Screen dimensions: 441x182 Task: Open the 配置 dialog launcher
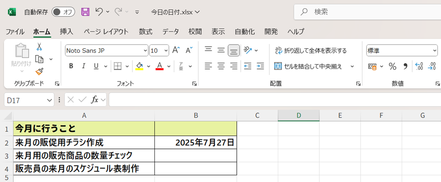pos(358,83)
